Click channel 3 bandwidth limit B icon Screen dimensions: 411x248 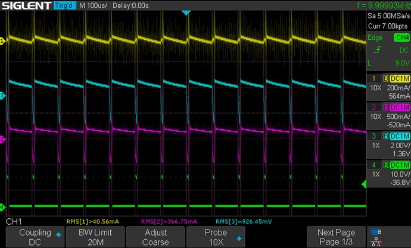[x=385, y=136]
